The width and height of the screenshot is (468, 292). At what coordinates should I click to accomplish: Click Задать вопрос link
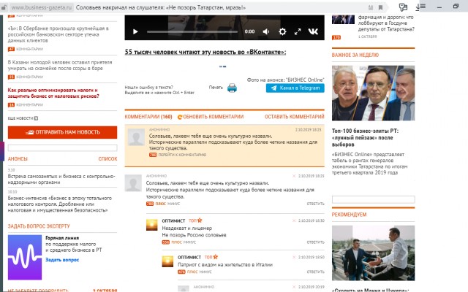62,260
